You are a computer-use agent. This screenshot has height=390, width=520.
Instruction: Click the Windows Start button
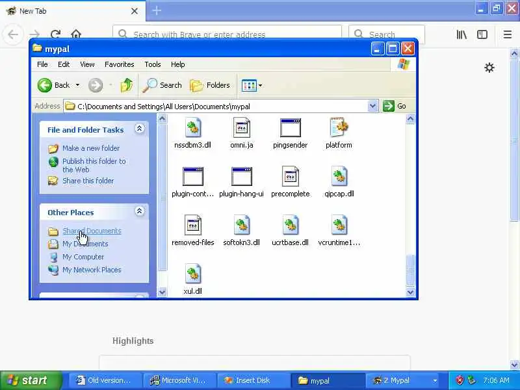point(31,380)
